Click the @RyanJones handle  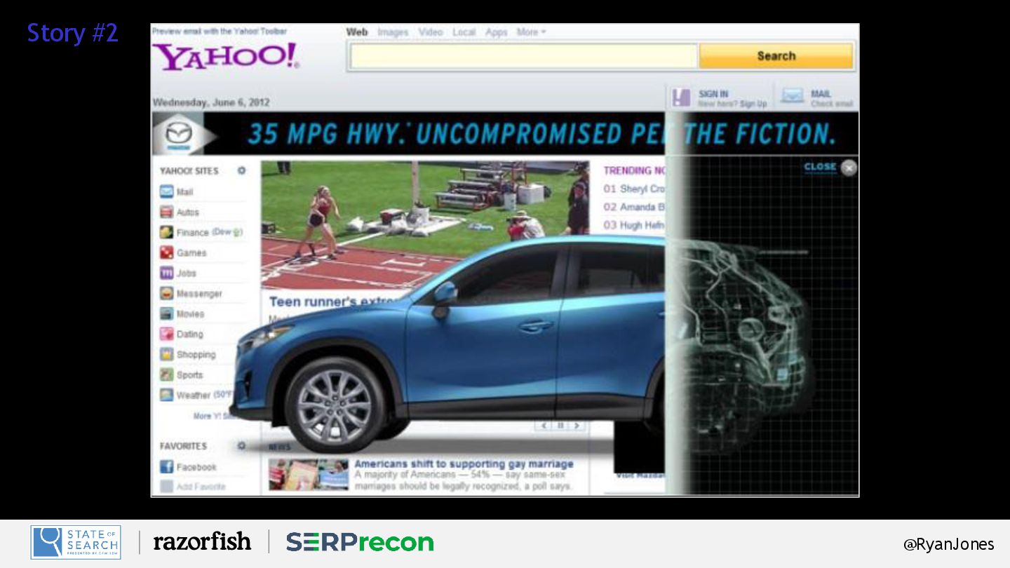click(x=948, y=544)
